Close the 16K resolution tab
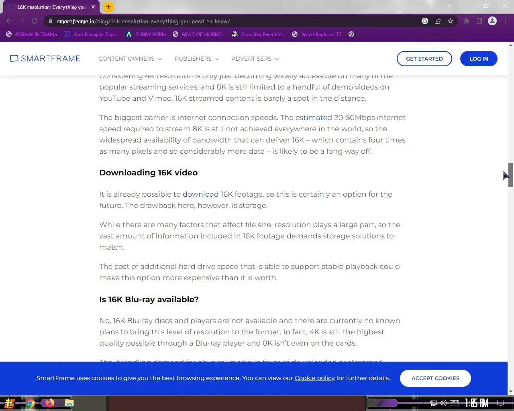 coord(93,7)
